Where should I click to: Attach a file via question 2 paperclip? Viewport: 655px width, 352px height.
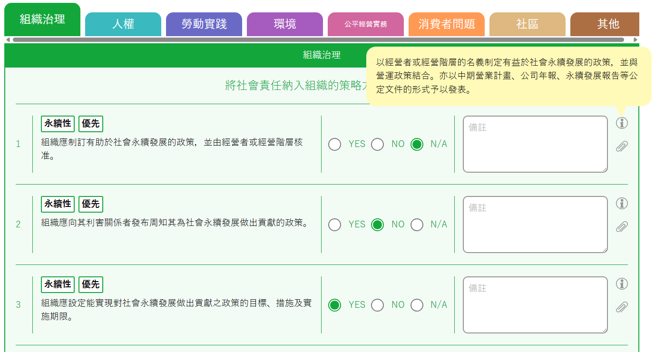[x=622, y=226]
